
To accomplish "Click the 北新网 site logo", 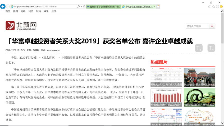I will 21,26.
